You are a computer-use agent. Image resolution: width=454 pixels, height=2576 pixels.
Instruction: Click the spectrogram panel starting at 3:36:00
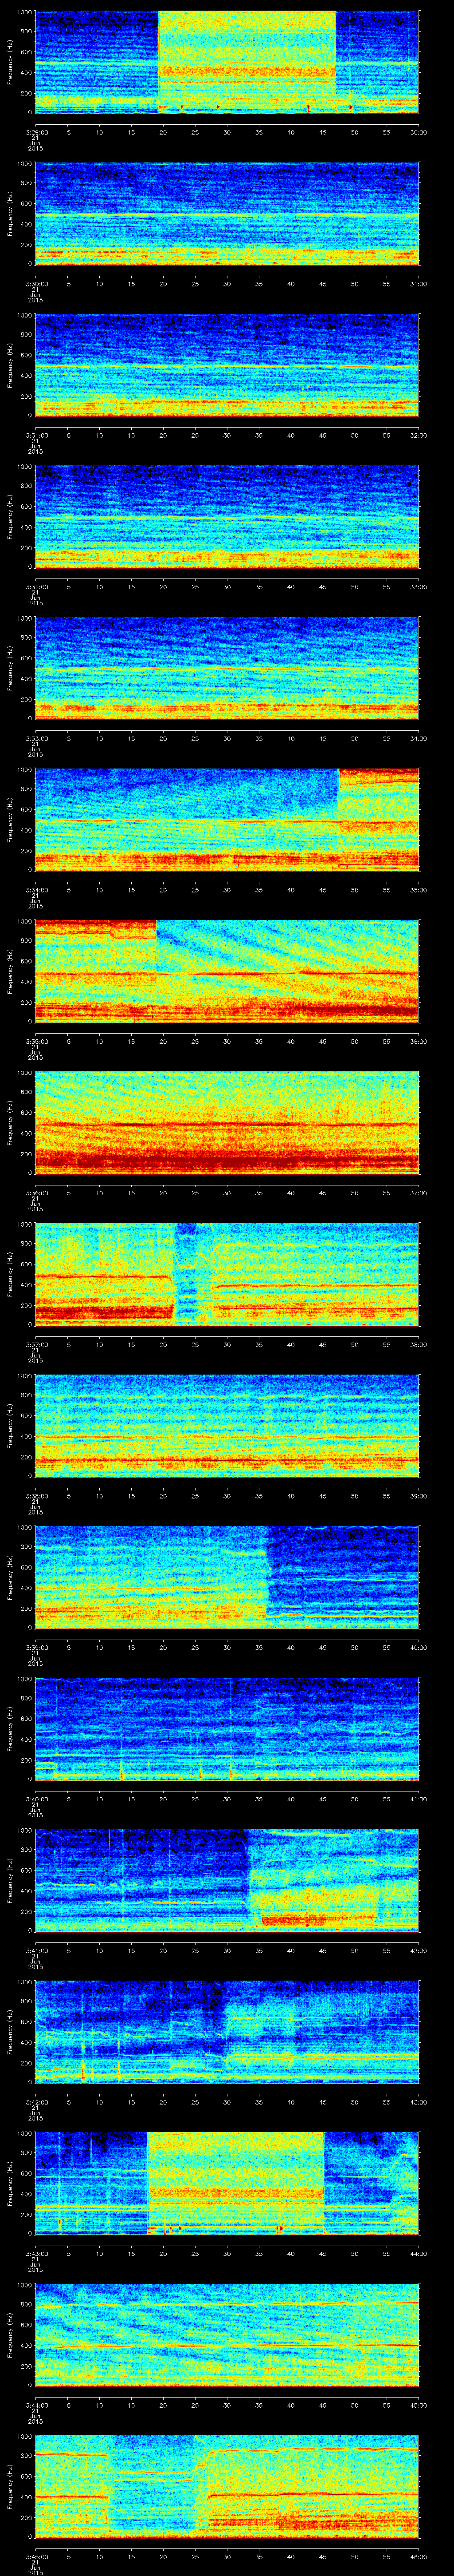pos(227,1123)
